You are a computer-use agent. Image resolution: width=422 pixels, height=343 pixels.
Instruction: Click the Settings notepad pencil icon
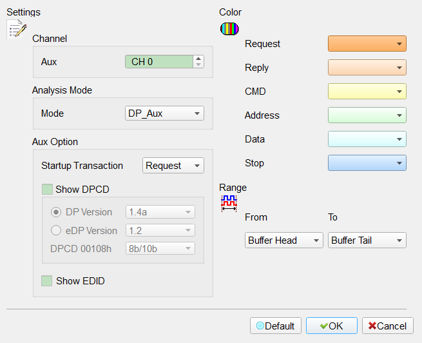click(x=16, y=29)
